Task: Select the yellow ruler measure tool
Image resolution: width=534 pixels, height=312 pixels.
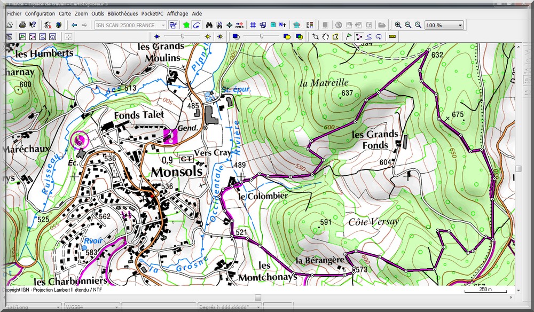Action: pyautogui.click(x=392, y=36)
